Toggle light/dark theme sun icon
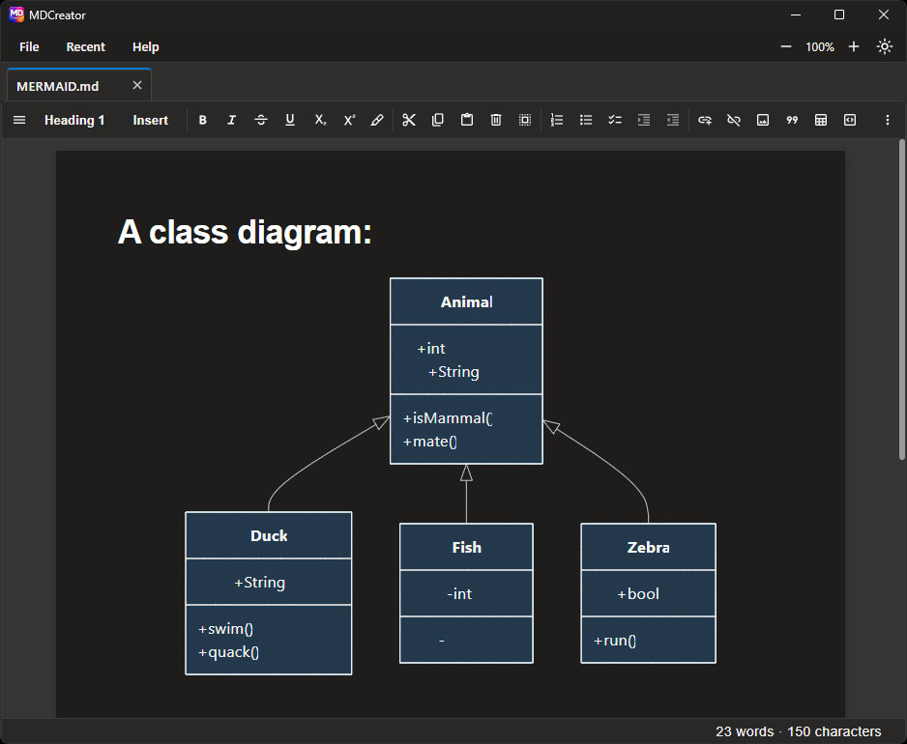 (x=885, y=46)
